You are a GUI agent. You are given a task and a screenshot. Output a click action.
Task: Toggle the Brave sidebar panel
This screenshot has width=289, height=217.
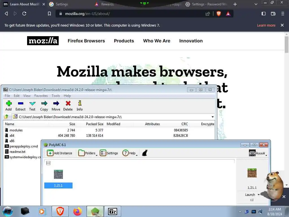pos(264,14)
